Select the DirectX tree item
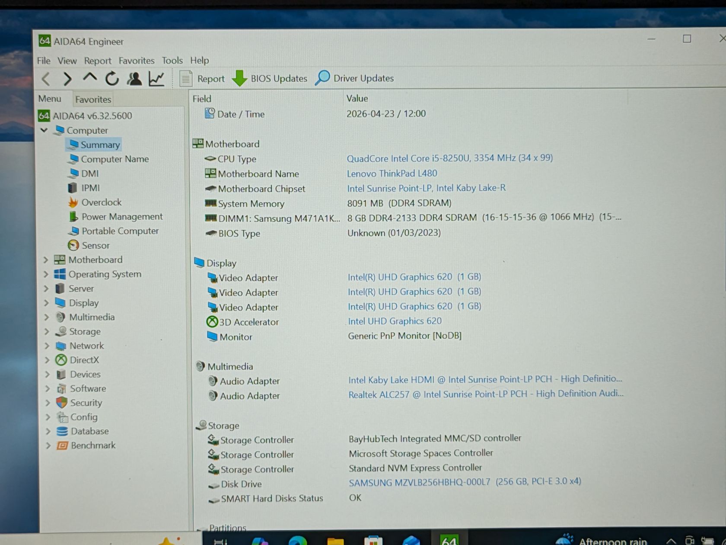This screenshot has height=545, width=726. click(x=77, y=360)
